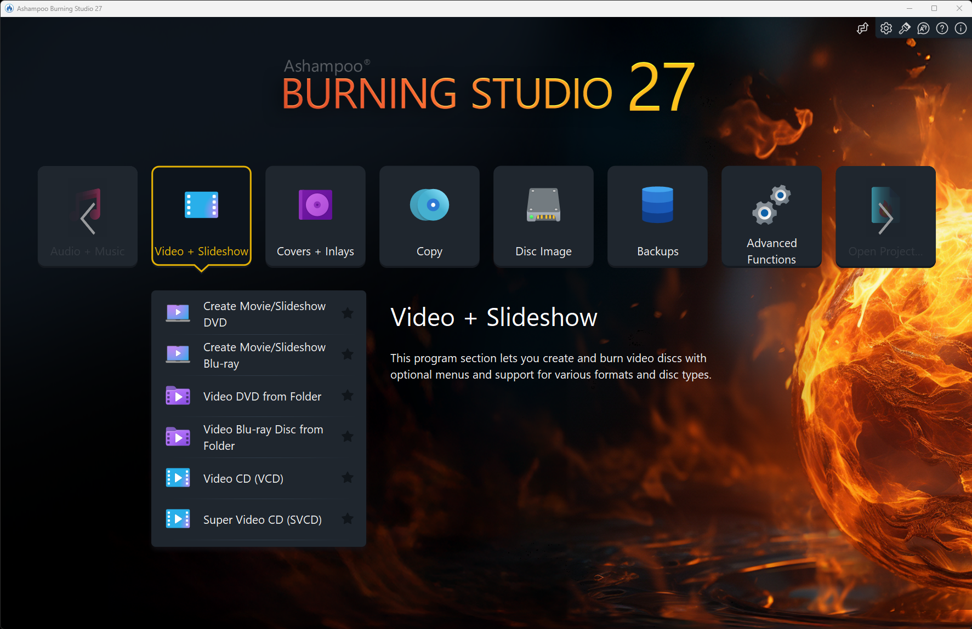
Task: Open the Video + Slideshow submenu
Action: [201, 216]
